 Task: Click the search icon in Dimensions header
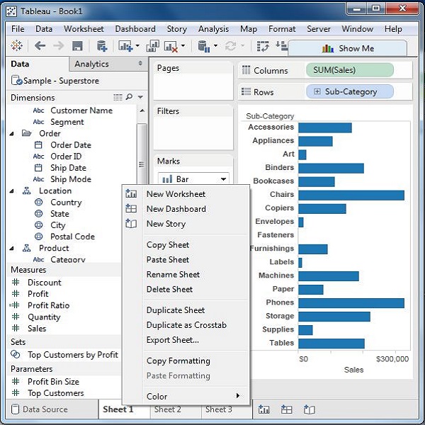(130, 97)
